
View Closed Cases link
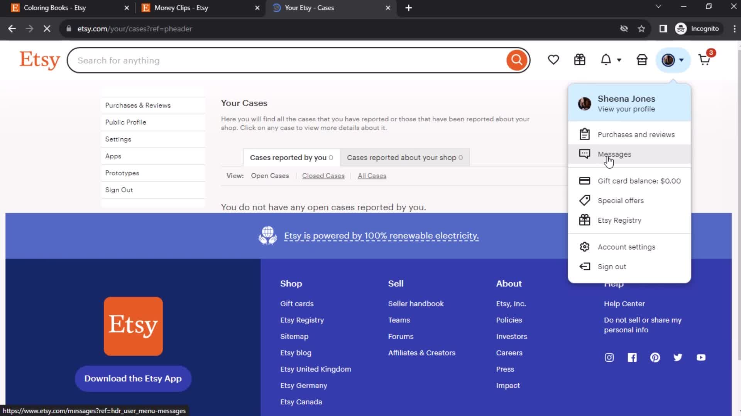[x=323, y=176]
